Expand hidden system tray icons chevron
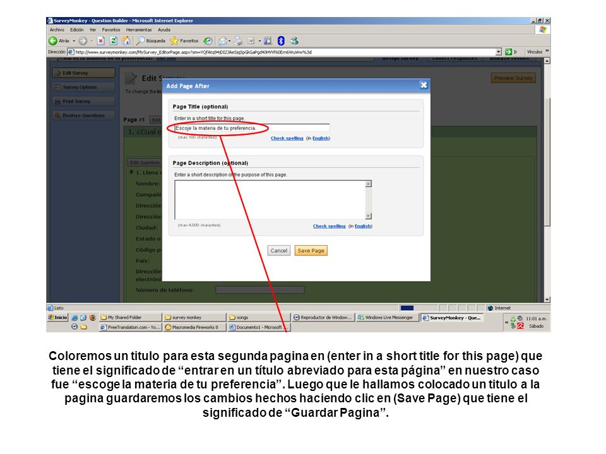Screen dimensions: 606x454 pyautogui.click(x=506, y=322)
